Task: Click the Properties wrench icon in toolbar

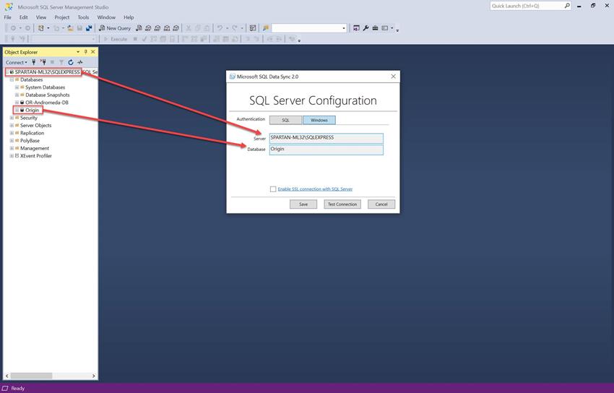Action: pyautogui.click(x=366, y=28)
